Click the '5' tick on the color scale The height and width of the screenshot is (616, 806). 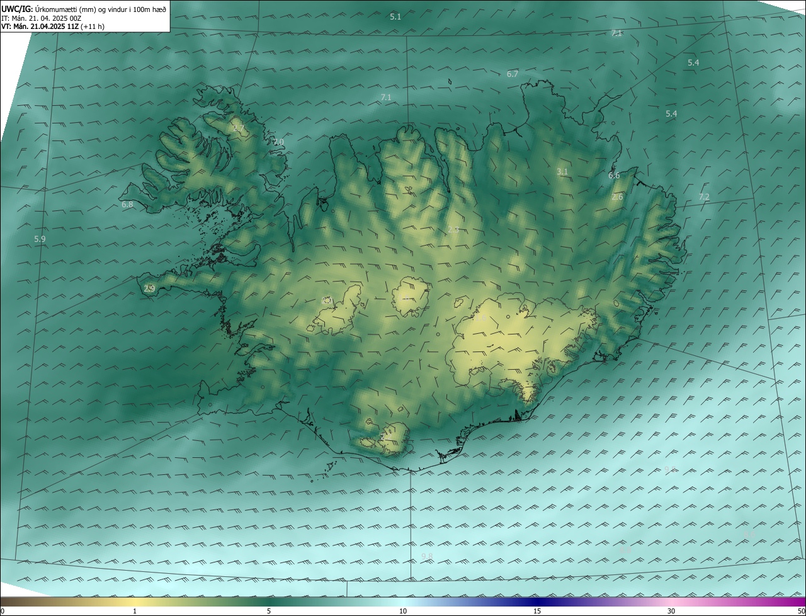pyautogui.click(x=269, y=612)
